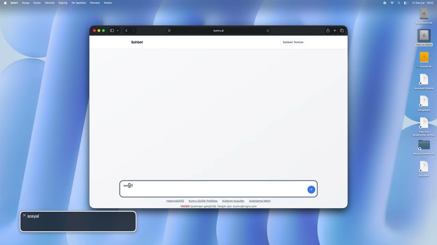Image resolution: width=437 pixels, height=245 pixels.
Task: Open Kumru Gizlilik Politikası link
Action: pyautogui.click(x=203, y=201)
